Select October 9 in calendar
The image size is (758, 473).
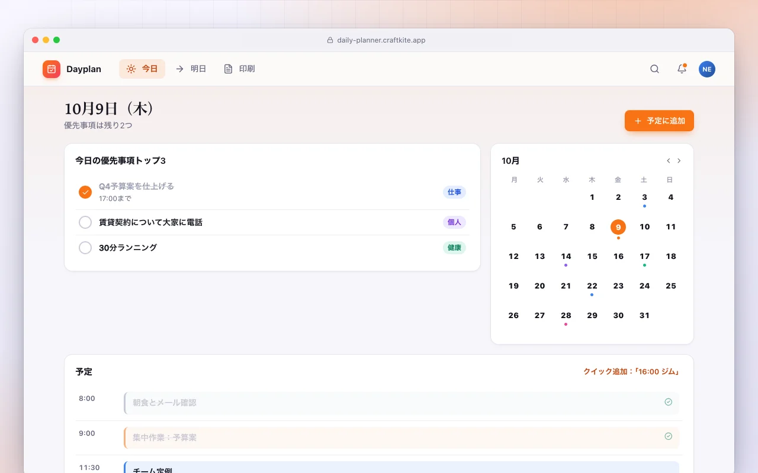pos(618,227)
